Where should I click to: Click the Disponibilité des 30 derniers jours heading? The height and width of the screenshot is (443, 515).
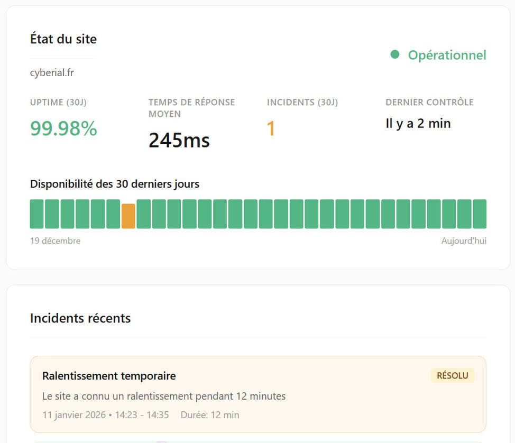coord(114,184)
